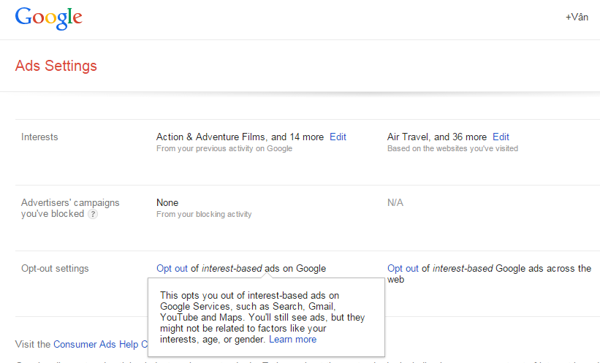
Task: Open help icon beside Advertisers' campaigns you've blocked
Action: click(93, 215)
